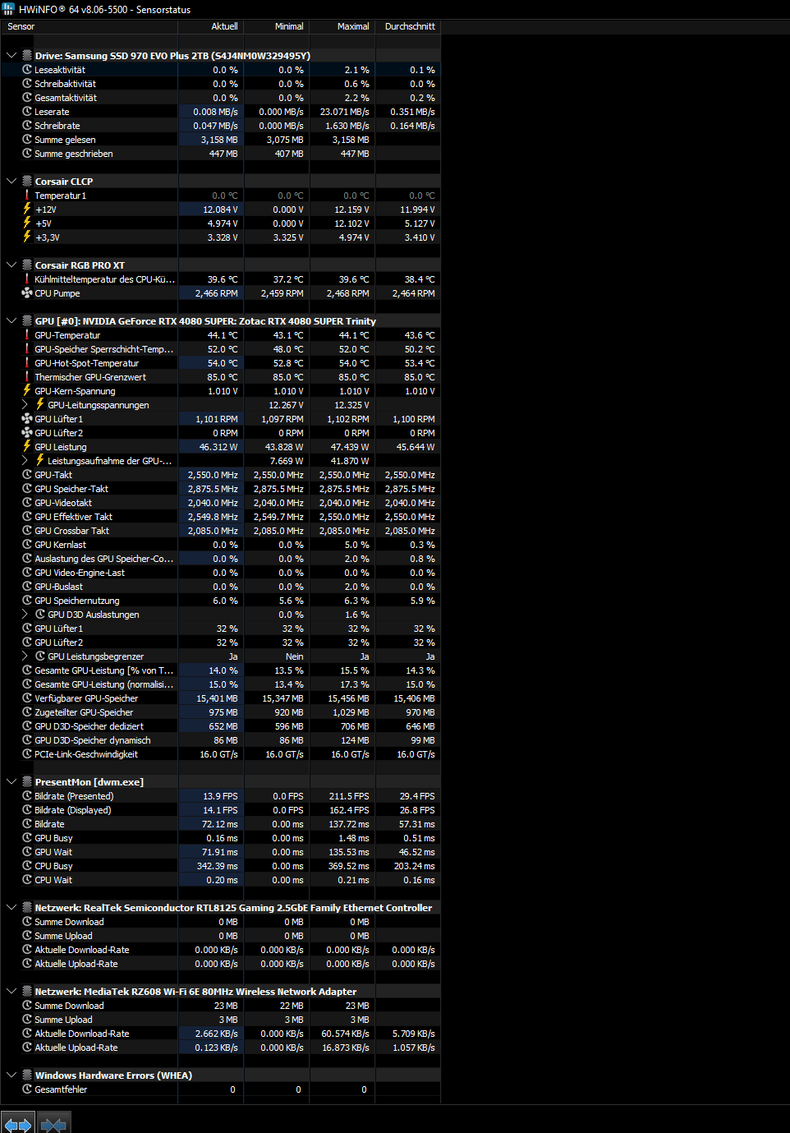Collapse the Corsair RGB PRO XT group
This screenshot has width=790, height=1133.
11,265
